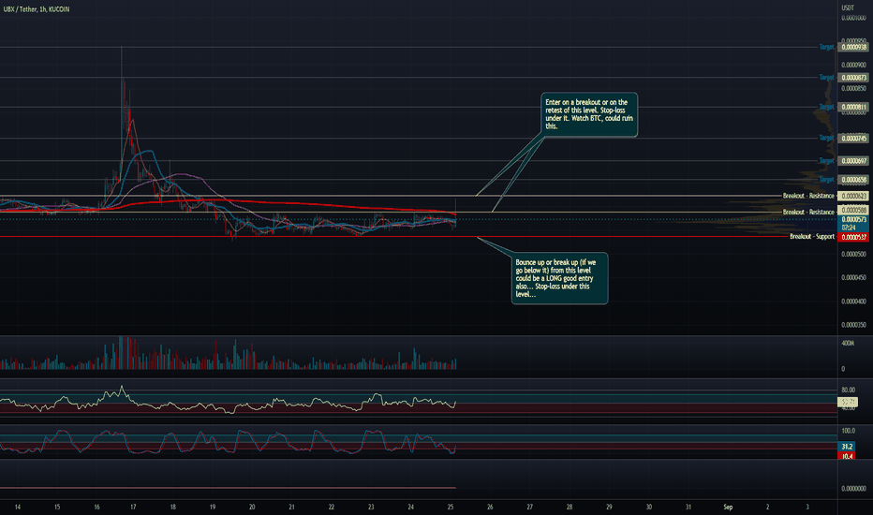Select the red 0.0000537 support price tag

point(853,237)
